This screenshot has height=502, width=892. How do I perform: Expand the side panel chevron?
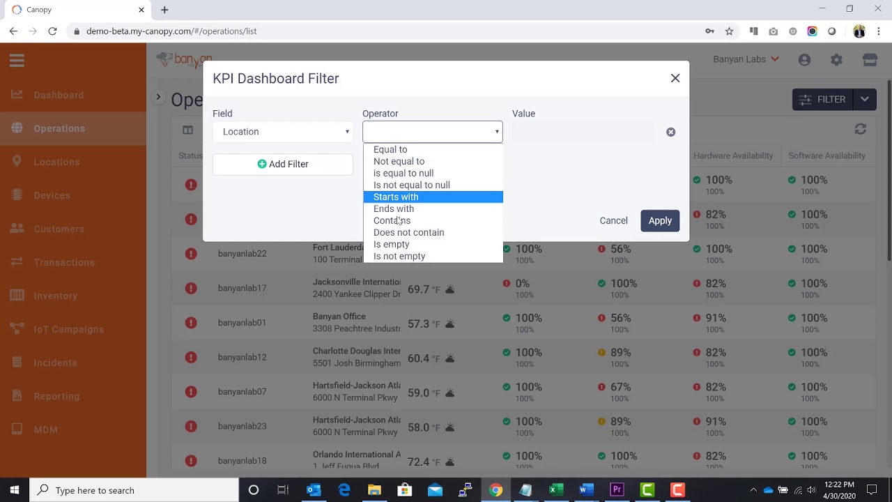[x=158, y=97]
